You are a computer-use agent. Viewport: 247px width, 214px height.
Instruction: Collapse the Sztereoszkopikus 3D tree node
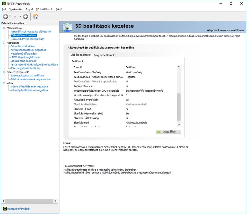[4, 72]
